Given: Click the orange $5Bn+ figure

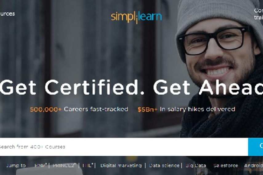Looking at the screenshot, I should (x=147, y=110).
